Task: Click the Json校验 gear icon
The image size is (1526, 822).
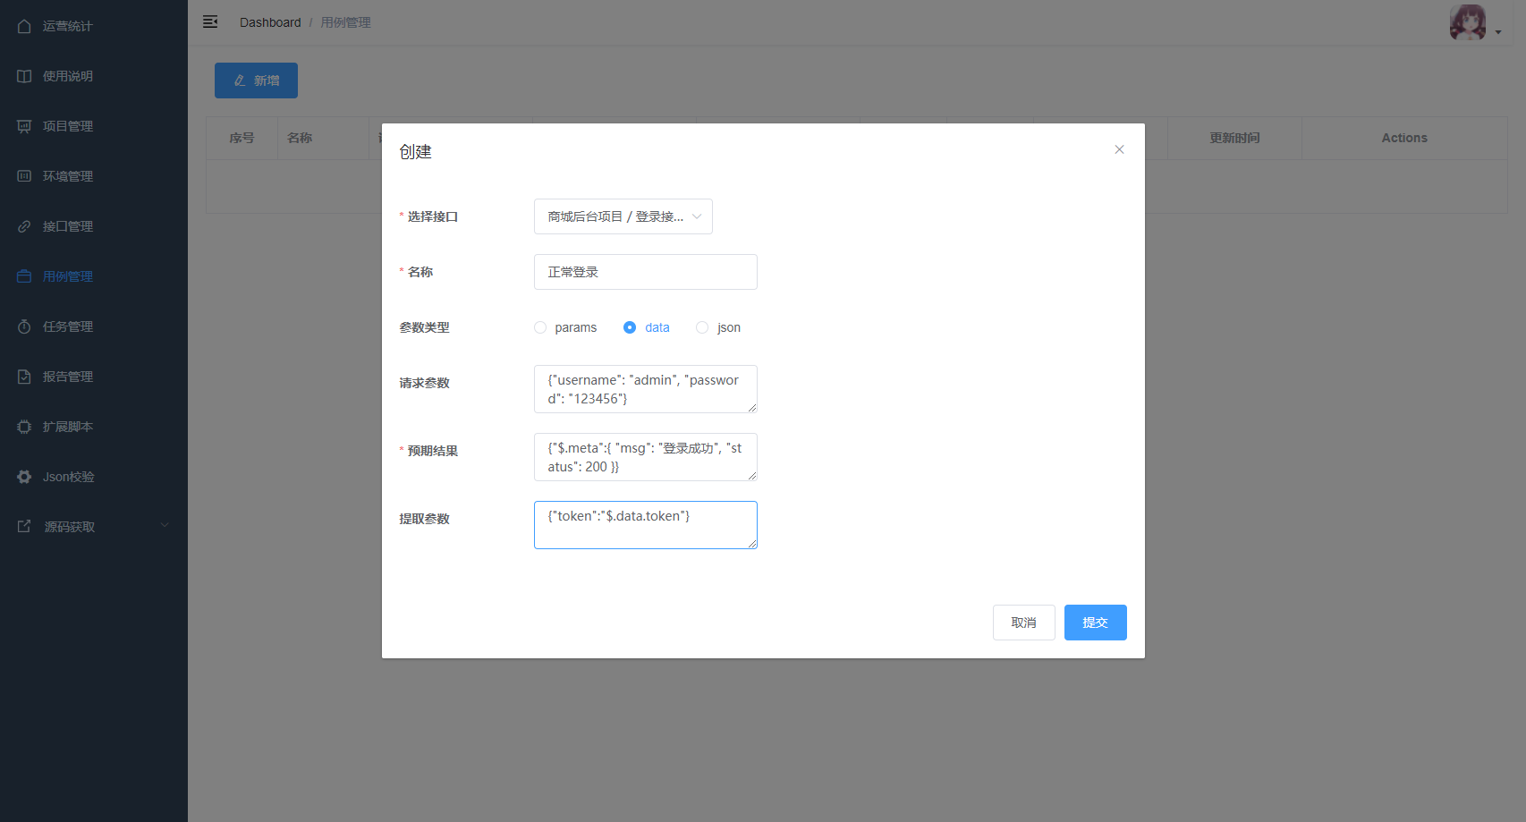Action: pos(24,477)
